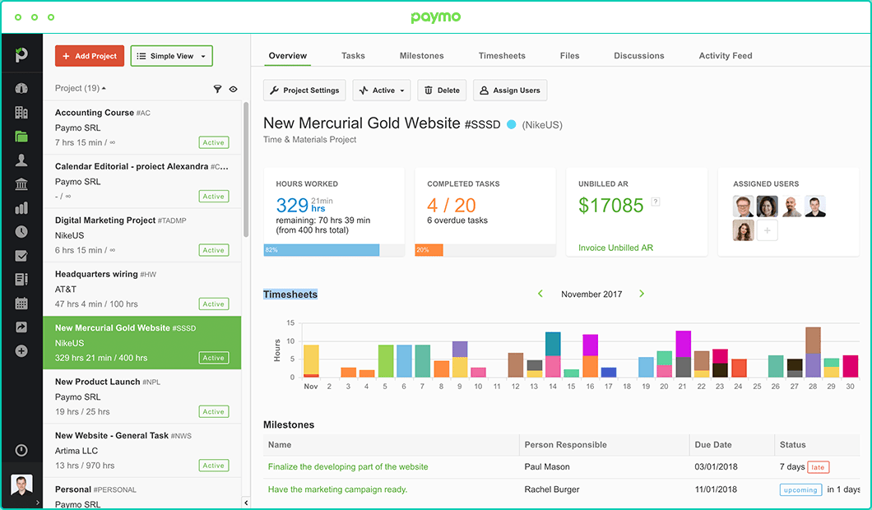Click the funnel filter icon above project list
The height and width of the screenshot is (510, 872).
tap(218, 89)
